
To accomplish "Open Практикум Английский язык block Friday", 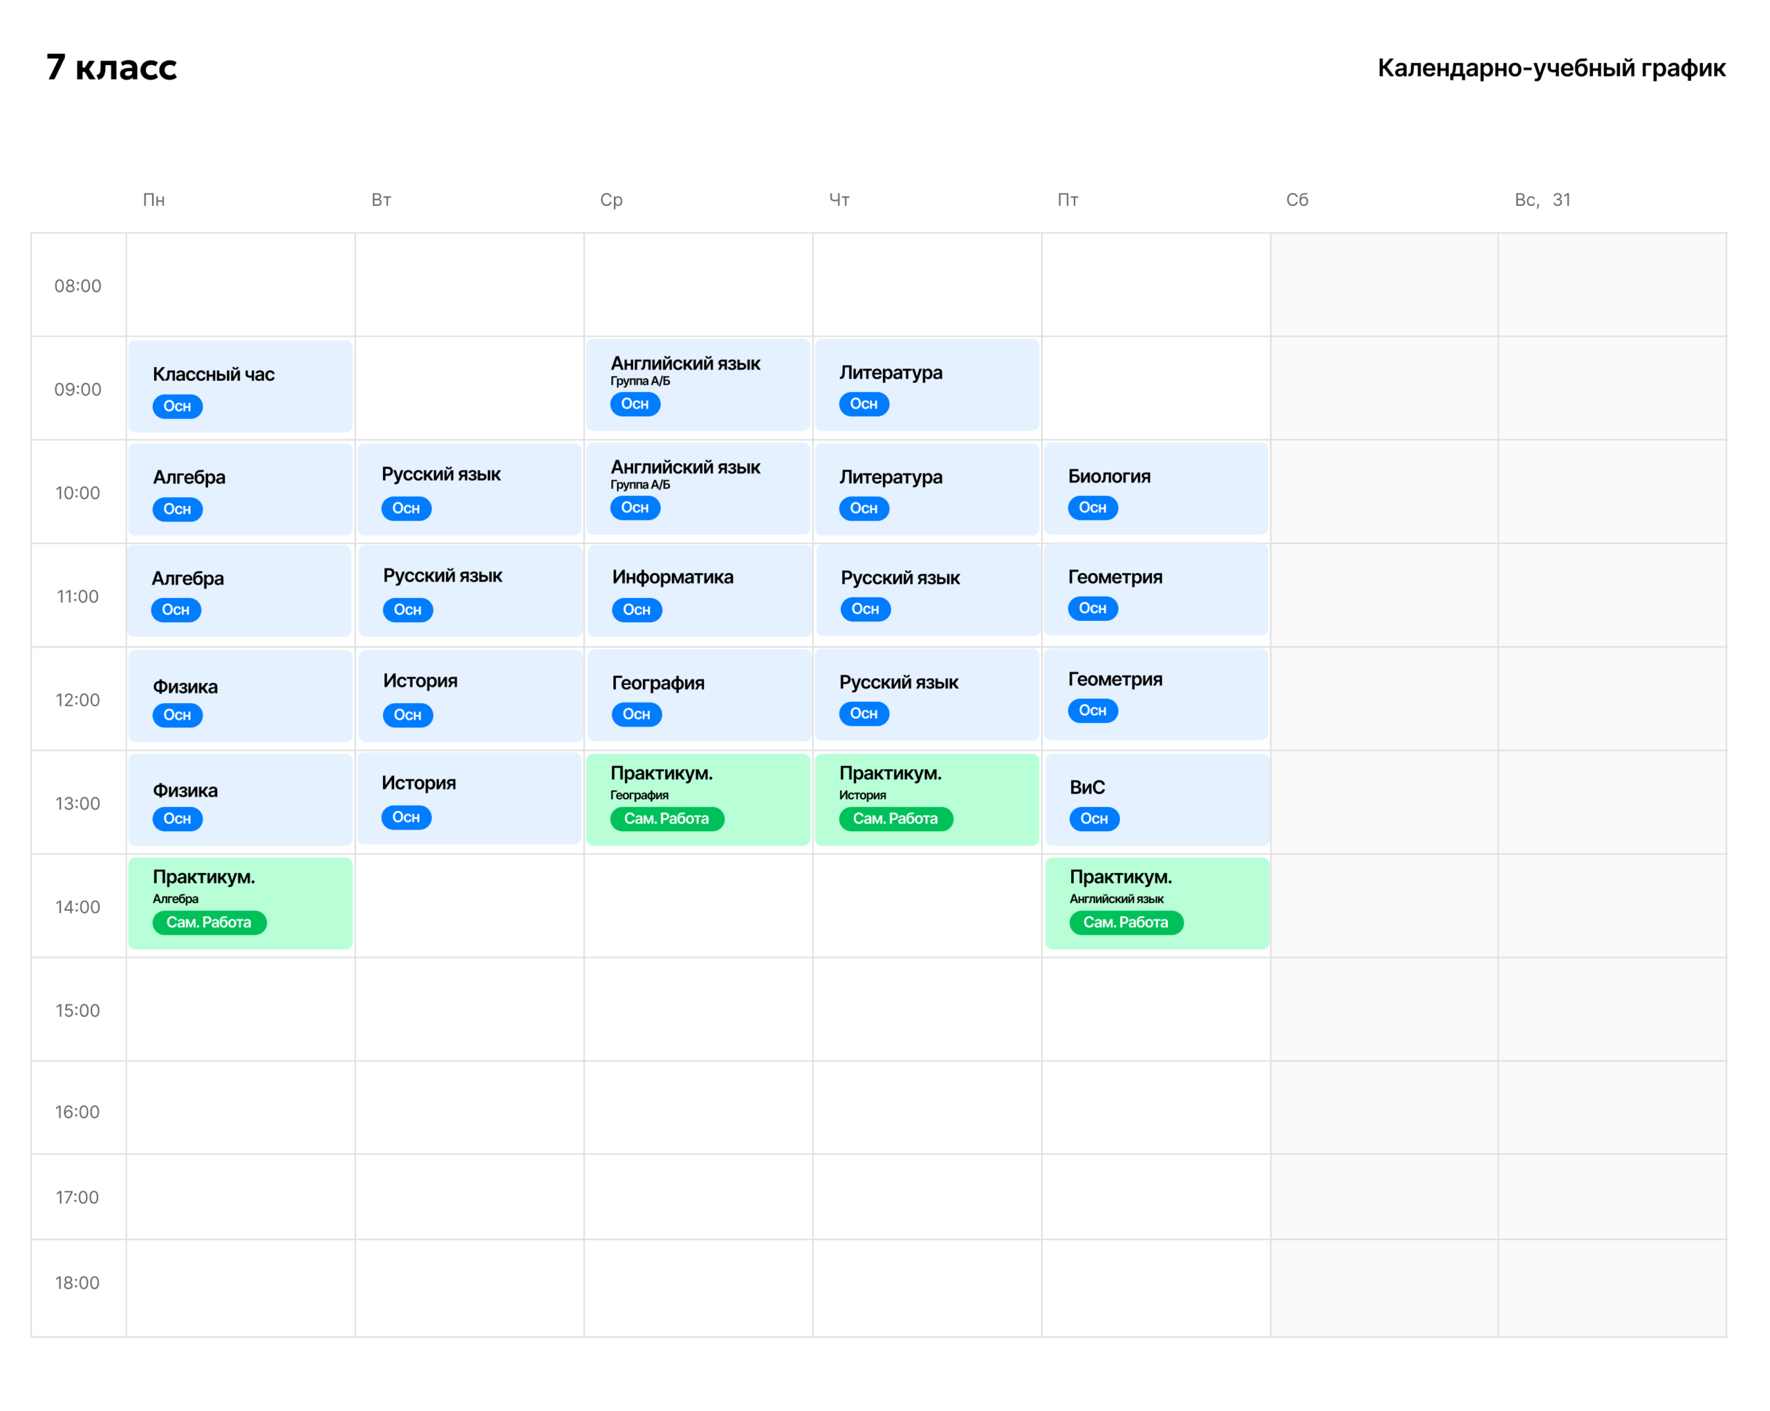I will [1157, 903].
